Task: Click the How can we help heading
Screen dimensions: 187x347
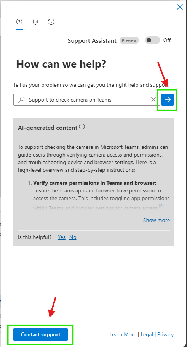Action: tap(61, 64)
